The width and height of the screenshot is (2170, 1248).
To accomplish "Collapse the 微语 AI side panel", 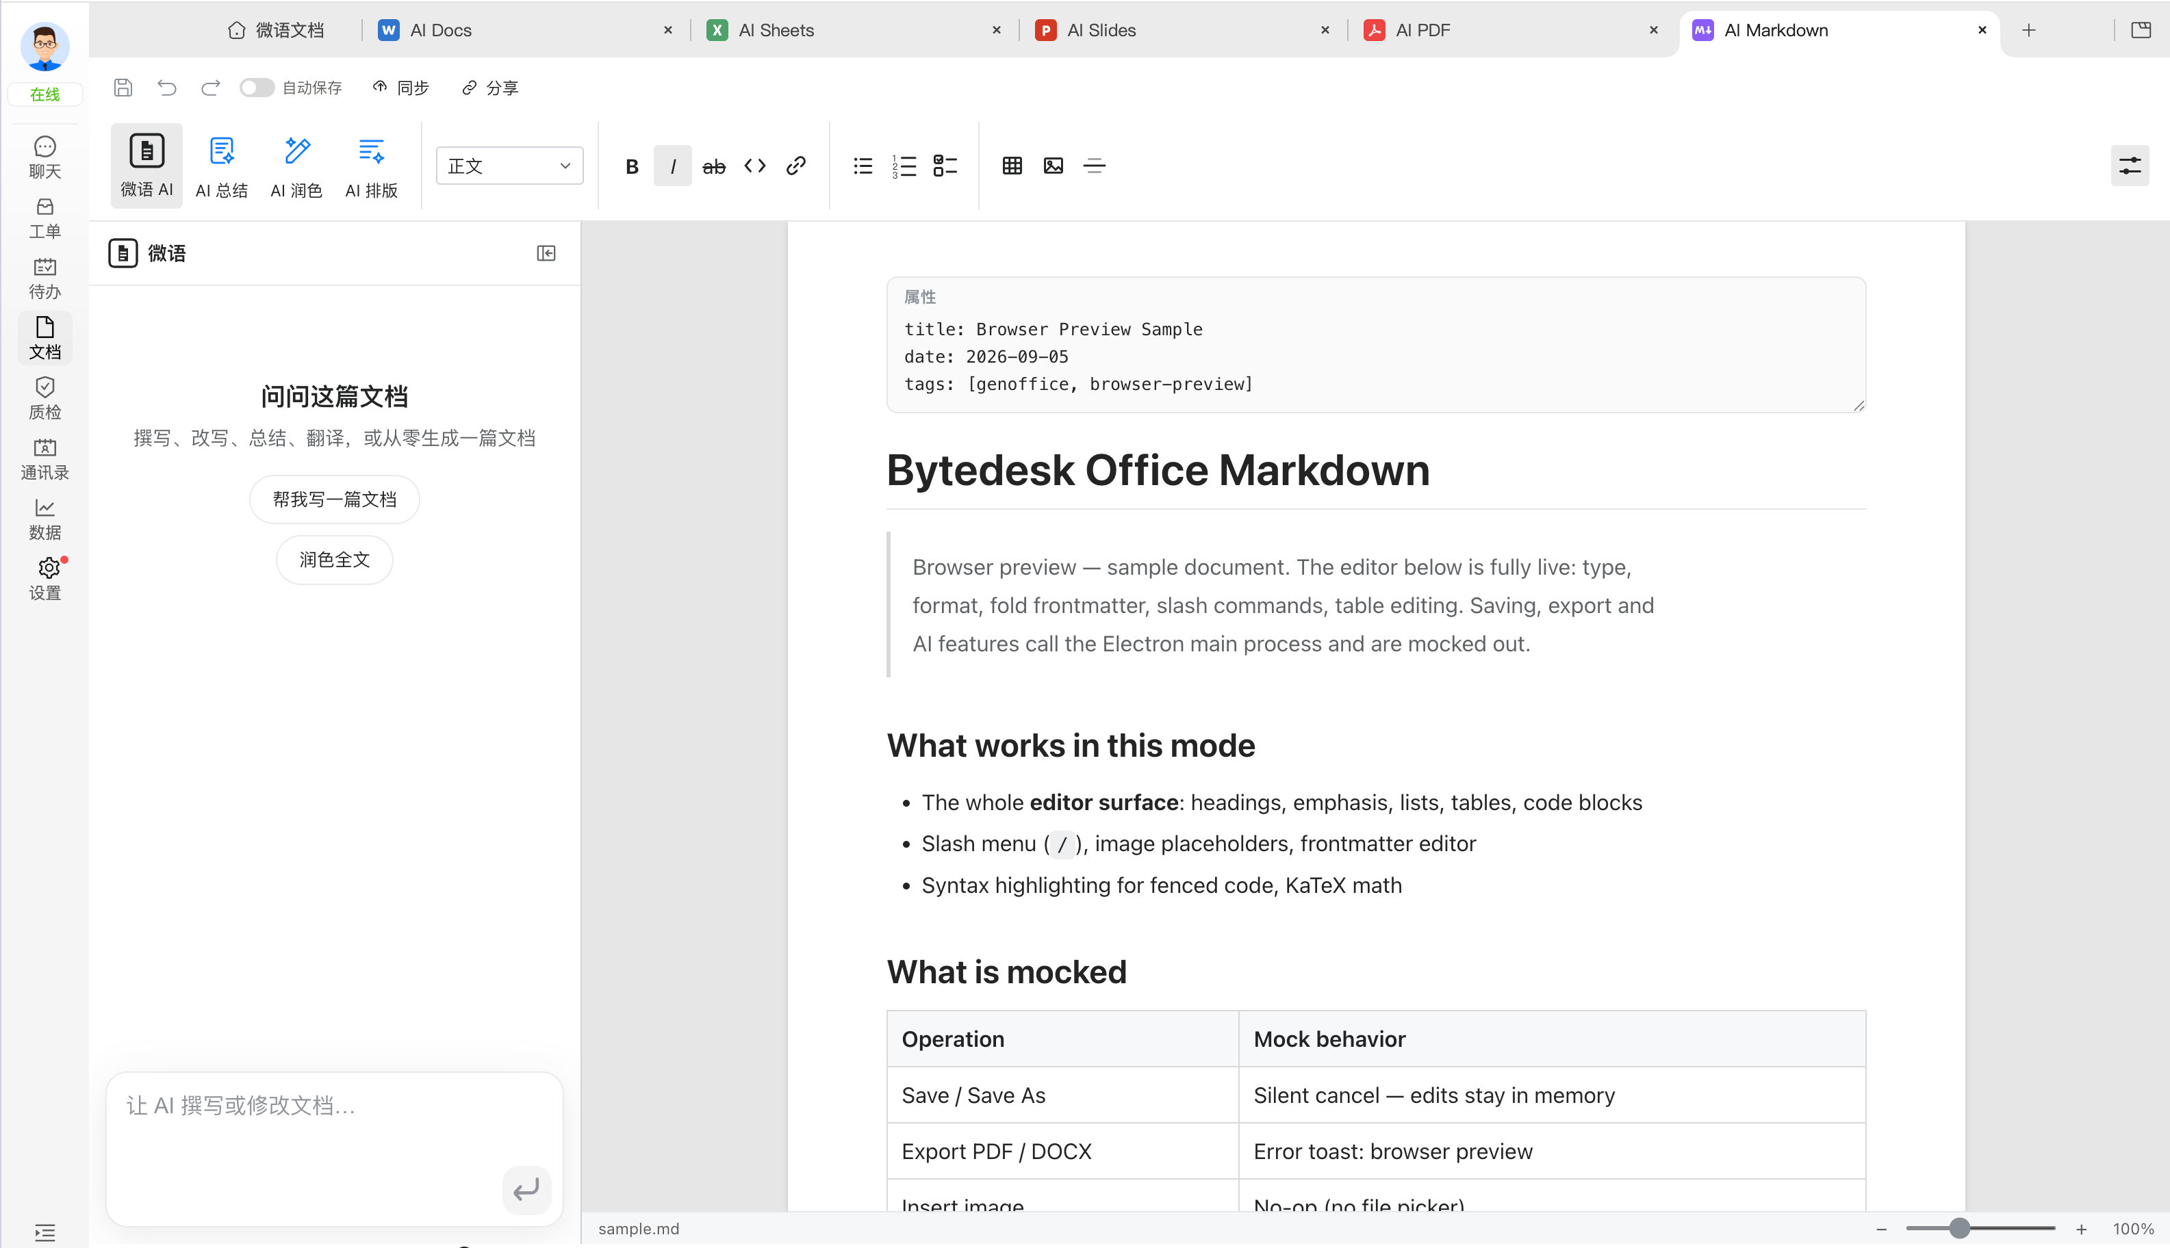I will [x=546, y=253].
